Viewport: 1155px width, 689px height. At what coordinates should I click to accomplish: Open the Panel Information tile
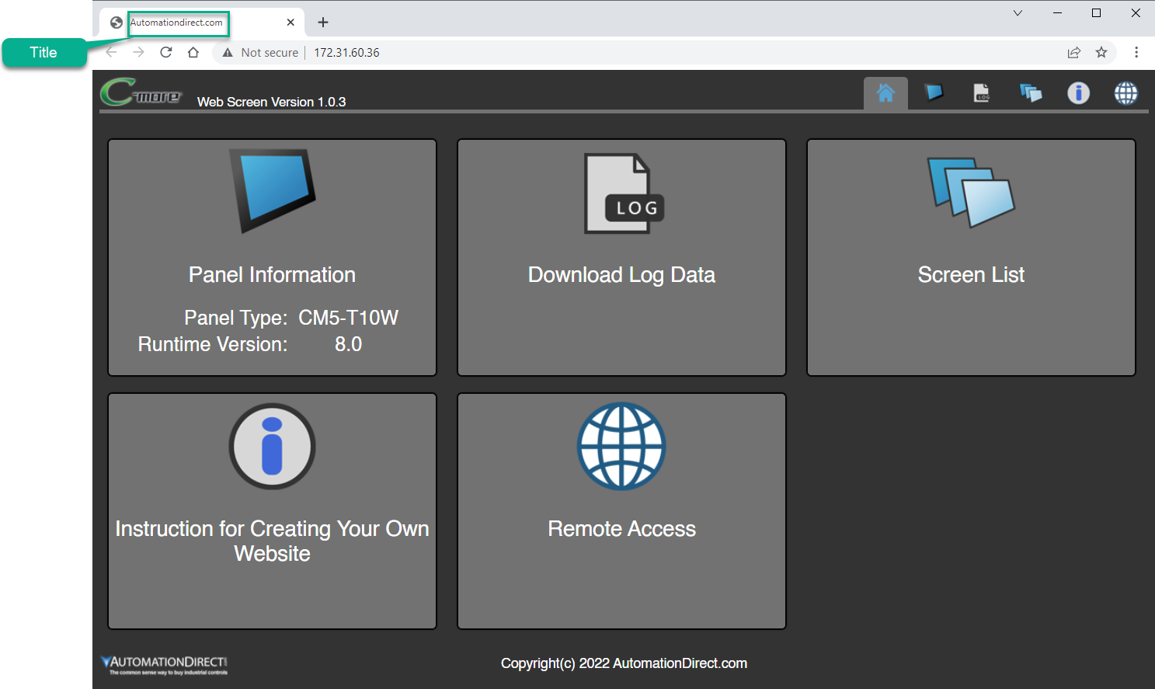[x=272, y=258]
